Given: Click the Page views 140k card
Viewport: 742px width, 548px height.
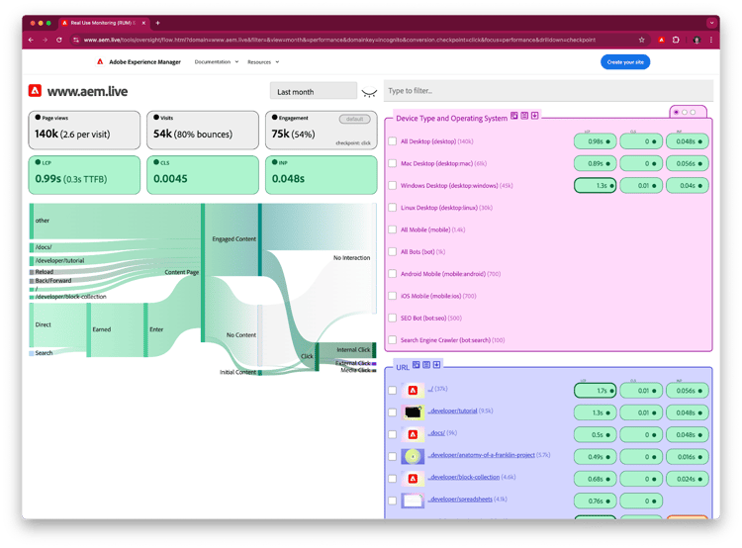Looking at the screenshot, I should (84, 131).
